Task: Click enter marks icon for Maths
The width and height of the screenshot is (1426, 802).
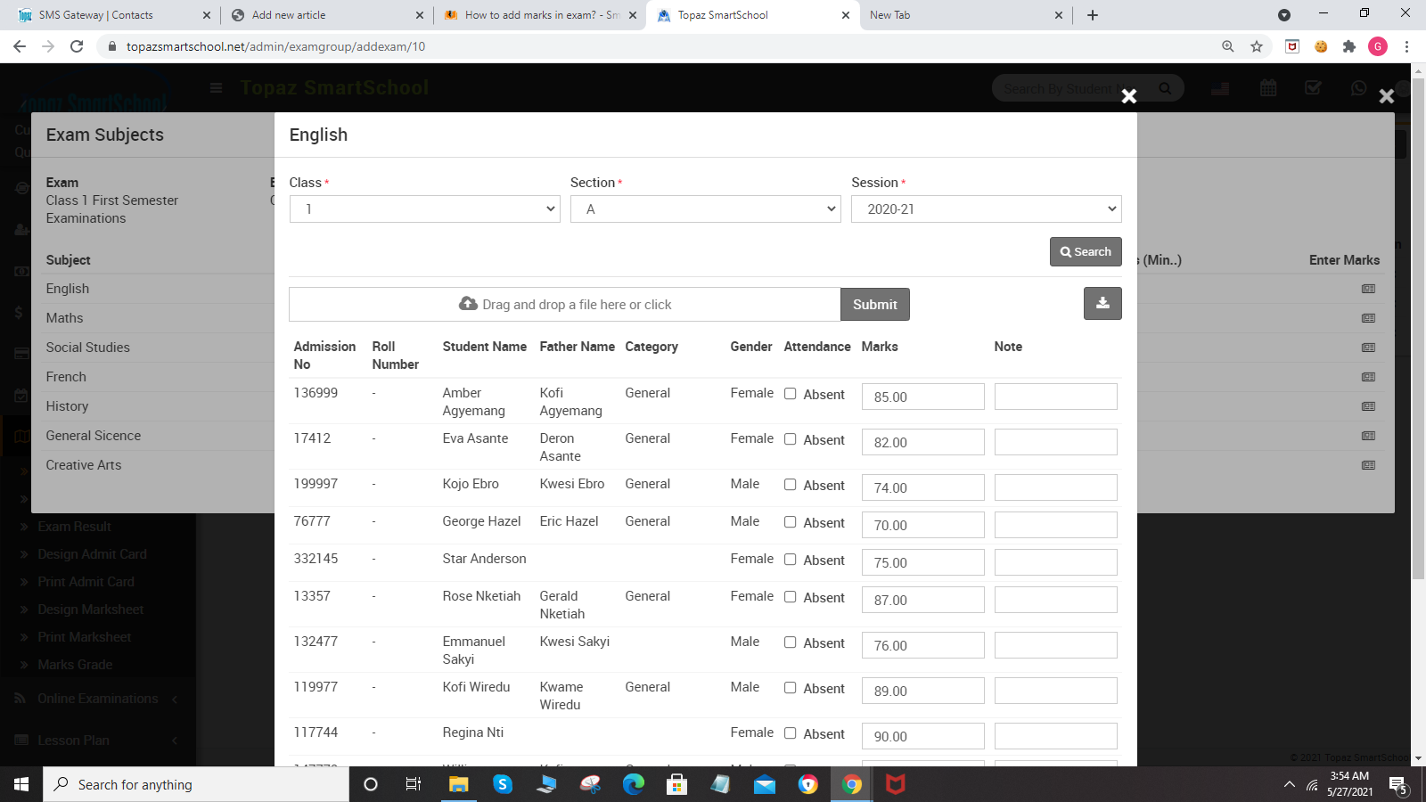Action: [x=1368, y=318]
